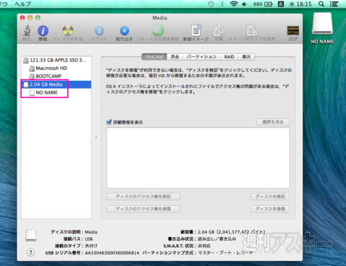
Task: Click the help question mark button
Action: (30, 252)
